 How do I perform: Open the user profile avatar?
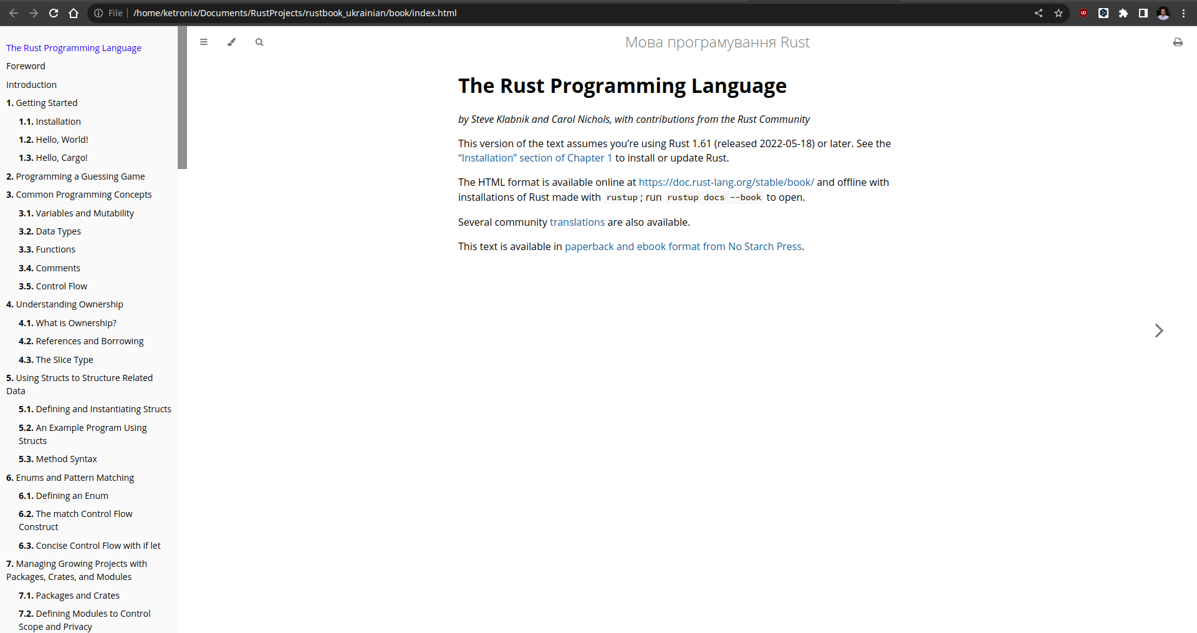click(1163, 13)
